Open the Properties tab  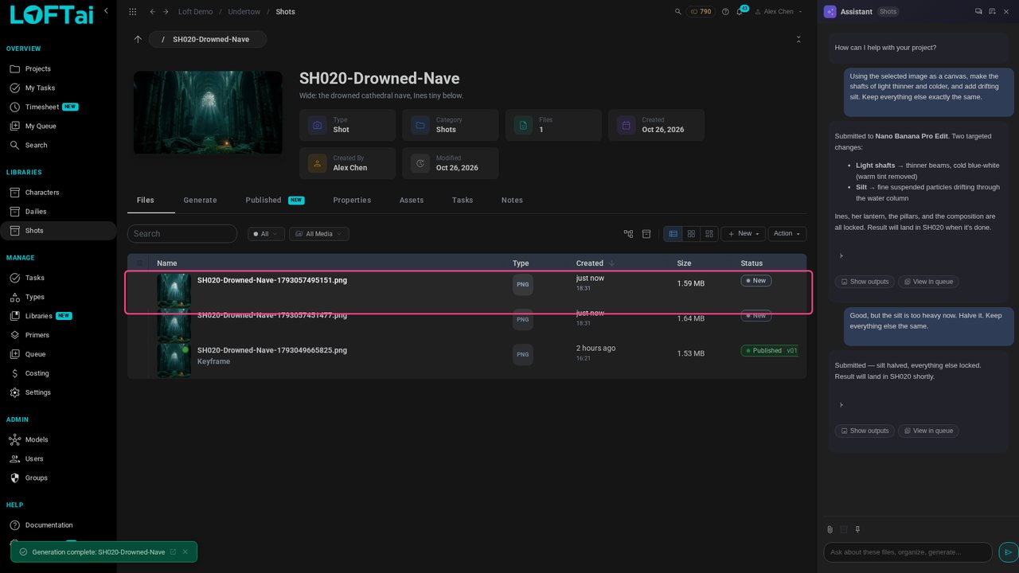click(352, 200)
